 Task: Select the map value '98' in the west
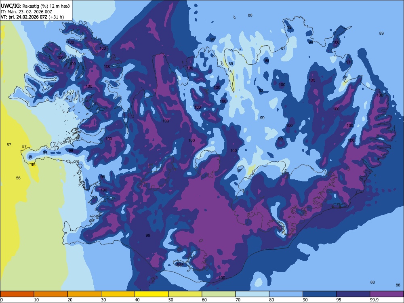(x=103, y=177)
